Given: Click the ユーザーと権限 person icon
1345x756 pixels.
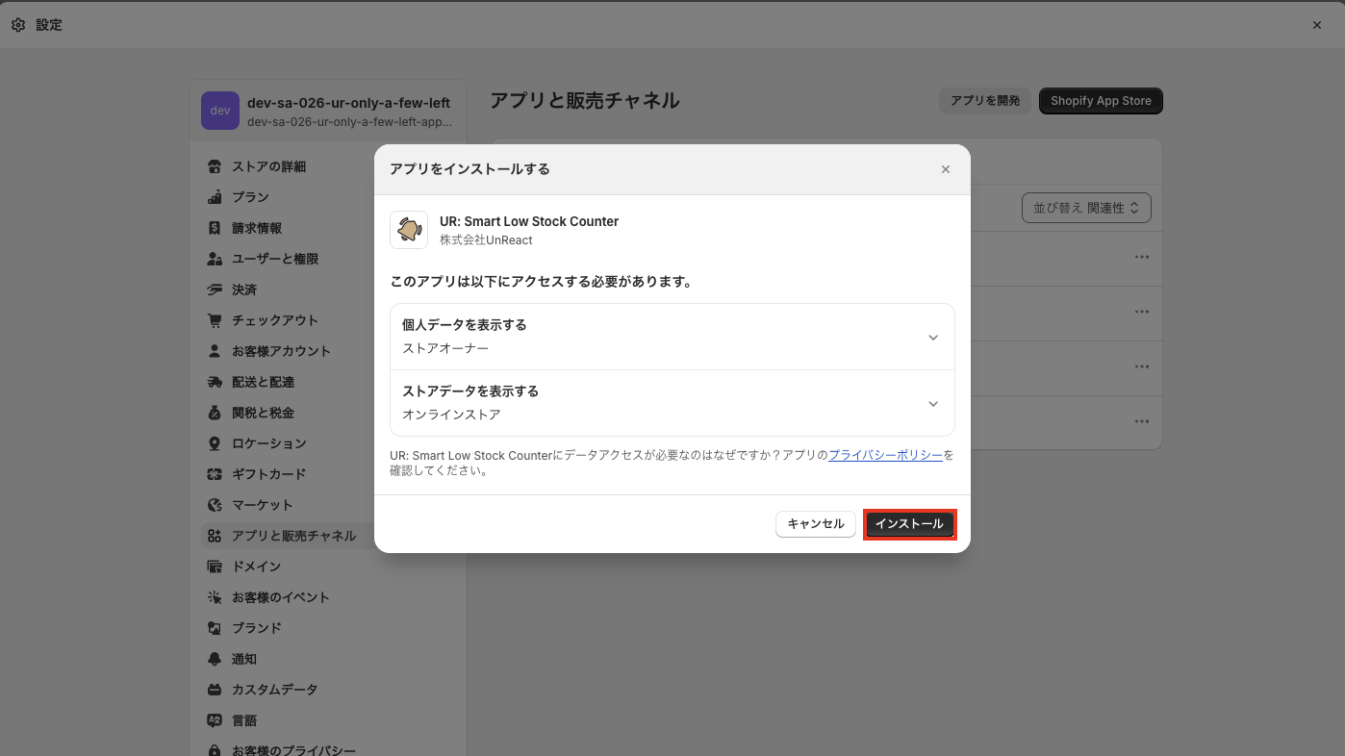Looking at the screenshot, I should click(x=215, y=259).
